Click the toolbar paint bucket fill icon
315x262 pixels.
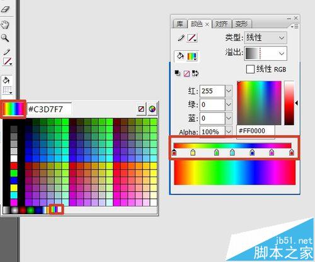tap(6, 80)
